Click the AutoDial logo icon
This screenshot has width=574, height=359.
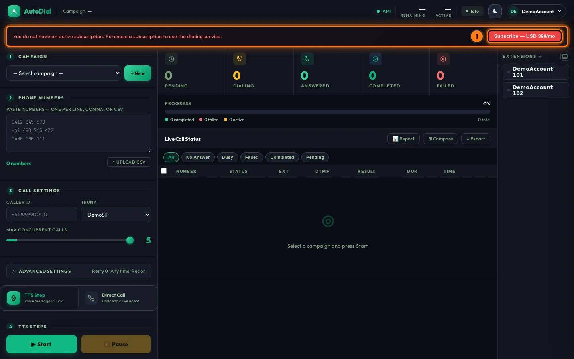click(14, 11)
